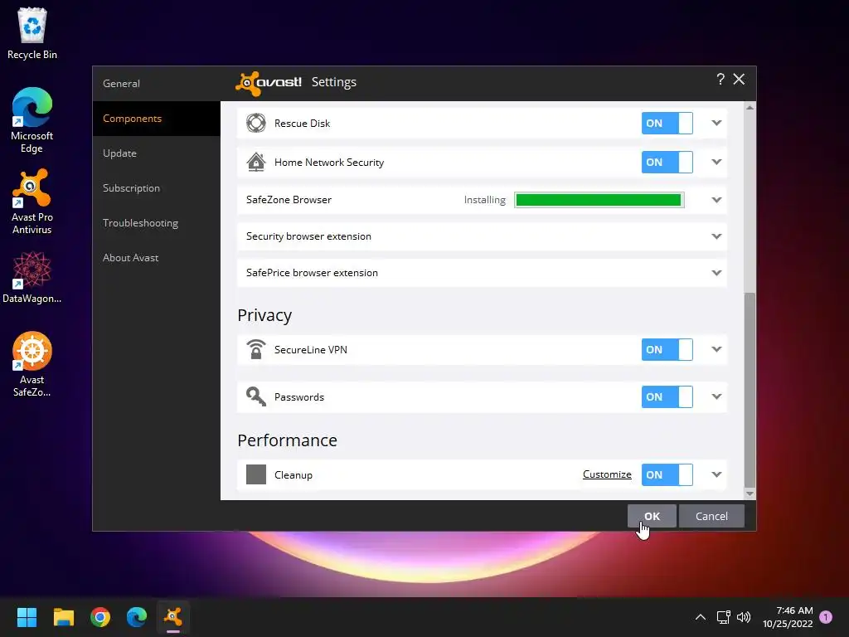Click scrollbar up arrow in settings
The image size is (849, 637).
tap(750, 107)
